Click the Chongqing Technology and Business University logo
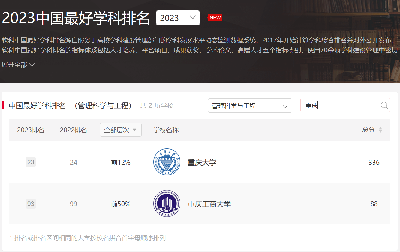Image resolution: width=400 pixels, height=252 pixels. [x=167, y=204]
